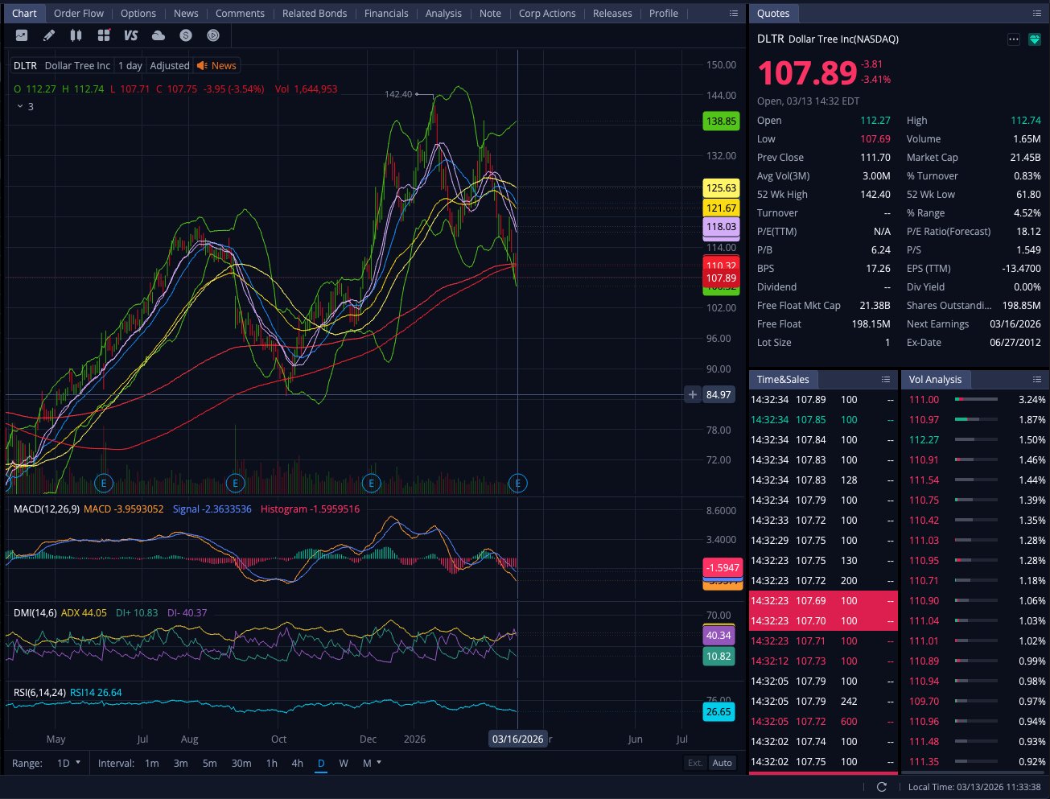This screenshot has width=1050, height=799.
Task: Click the green diamond icon beside DLTR
Action: [1035, 39]
